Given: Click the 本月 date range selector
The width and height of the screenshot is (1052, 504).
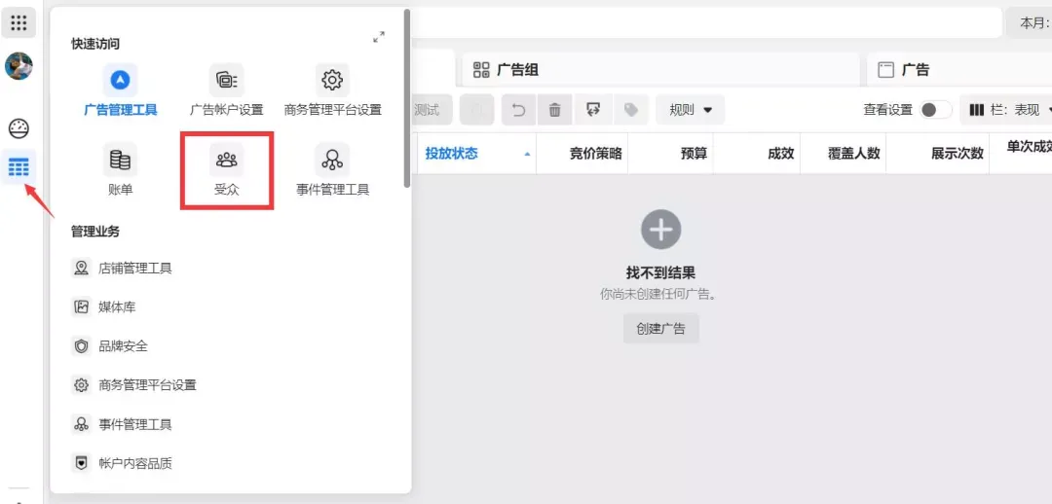Looking at the screenshot, I should pos(1029,23).
